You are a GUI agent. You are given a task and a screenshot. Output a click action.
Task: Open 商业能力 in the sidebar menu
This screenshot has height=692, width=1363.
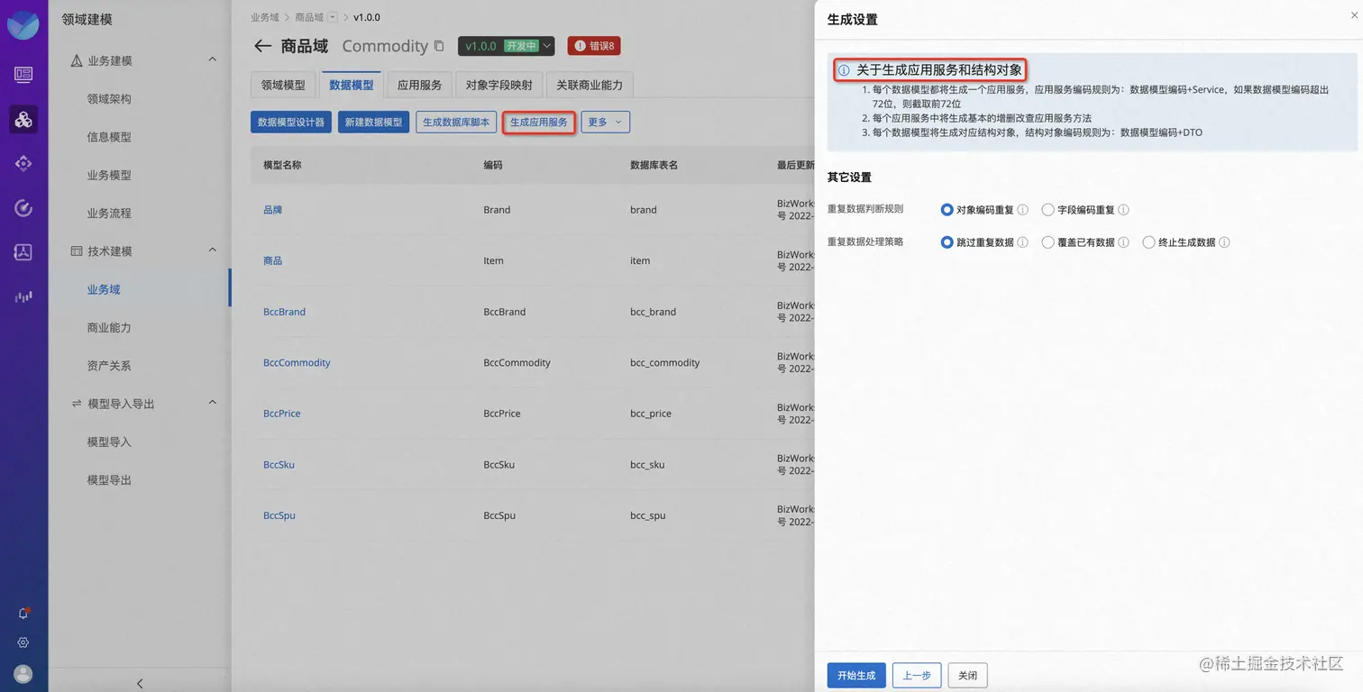click(x=109, y=328)
